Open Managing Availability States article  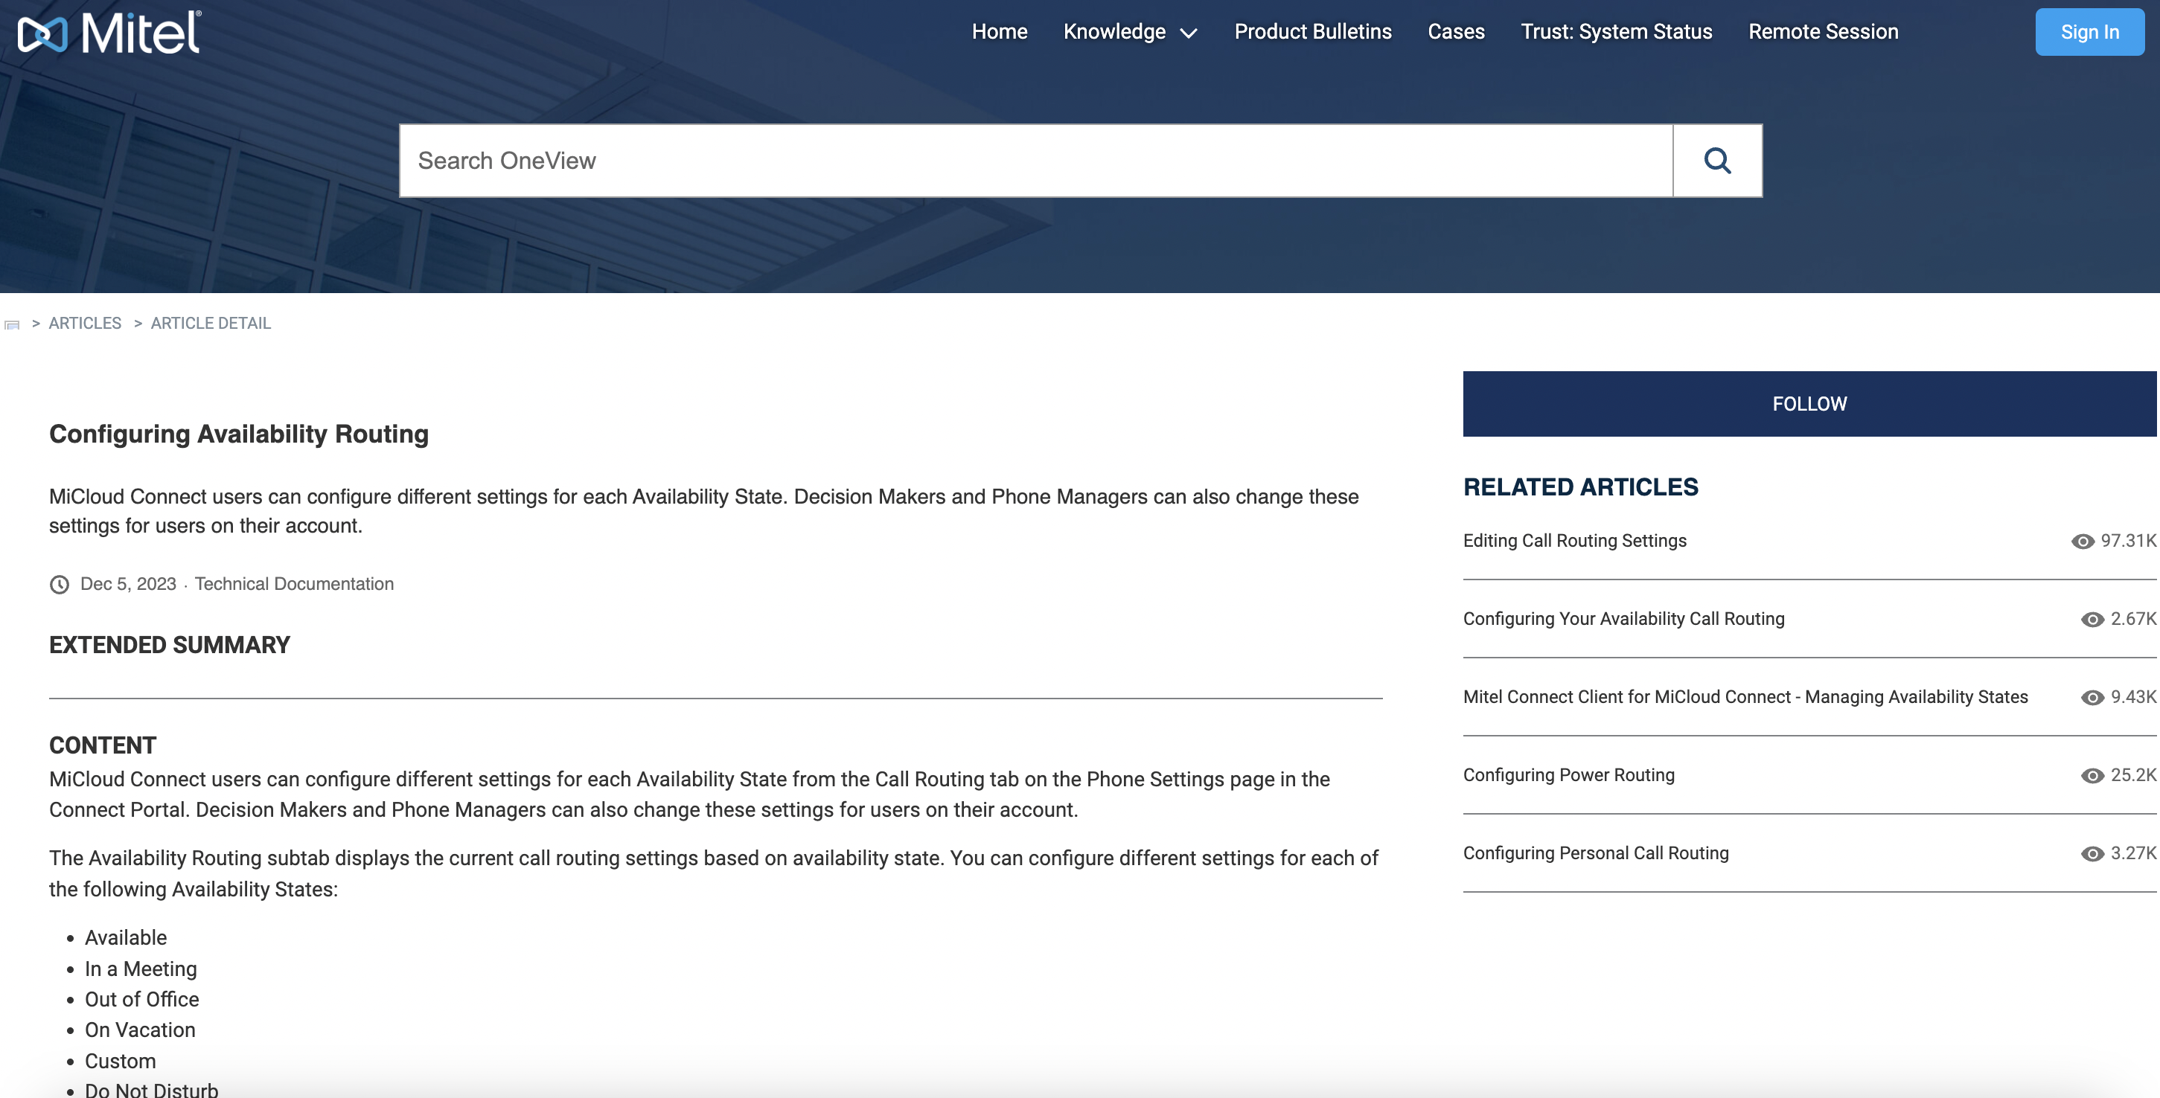(x=1745, y=696)
